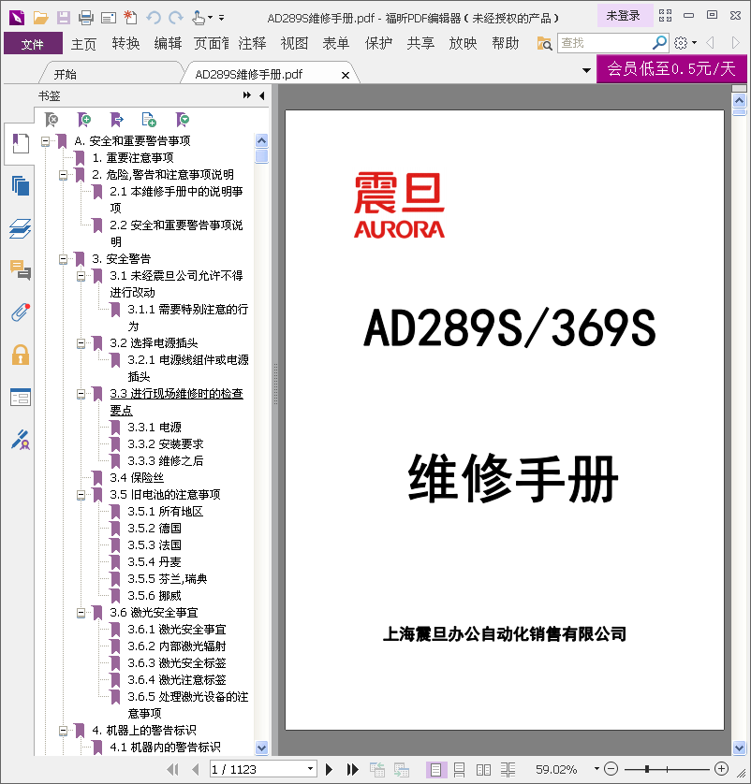Enable single page view mode
Image resolution: width=751 pixels, height=784 pixels.
pos(435,770)
